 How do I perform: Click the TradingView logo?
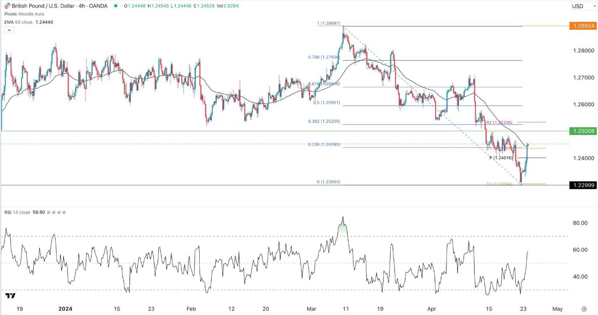click(10, 296)
